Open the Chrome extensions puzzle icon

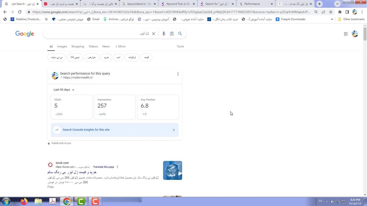(340, 12)
